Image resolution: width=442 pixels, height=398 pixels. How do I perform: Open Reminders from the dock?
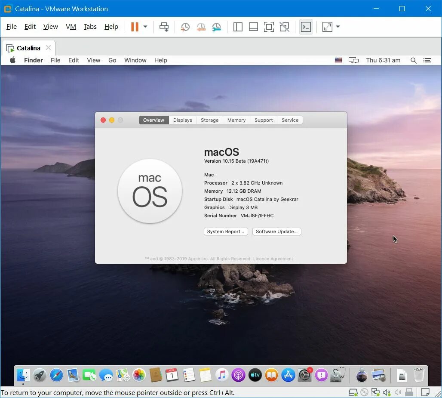tap(189, 375)
